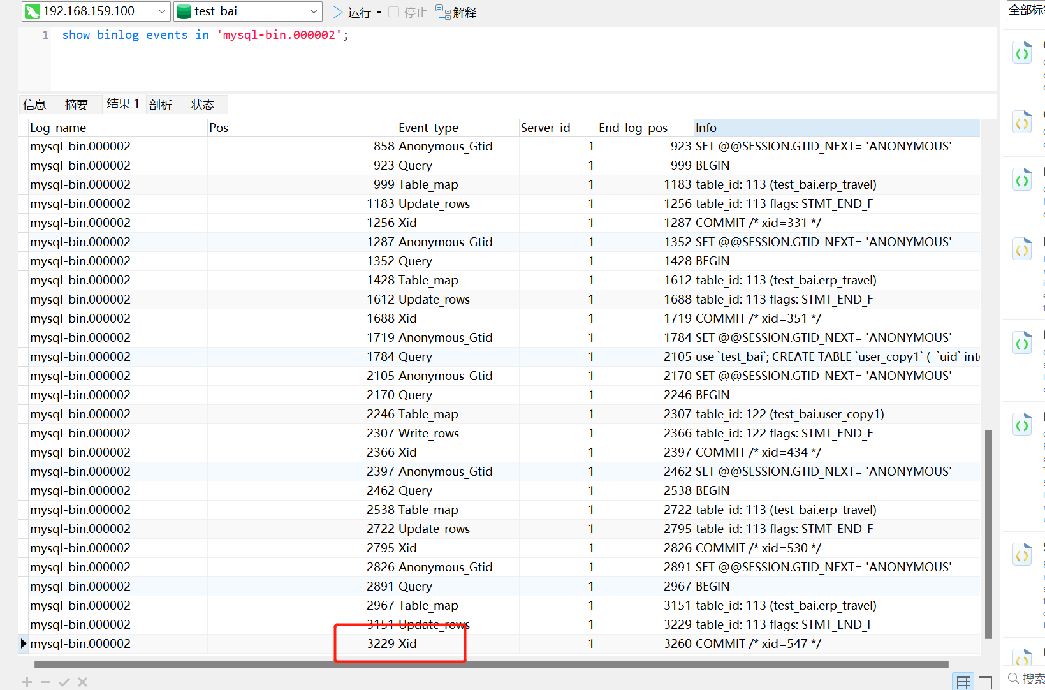Switch to the 信息 tab

[x=34, y=105]
